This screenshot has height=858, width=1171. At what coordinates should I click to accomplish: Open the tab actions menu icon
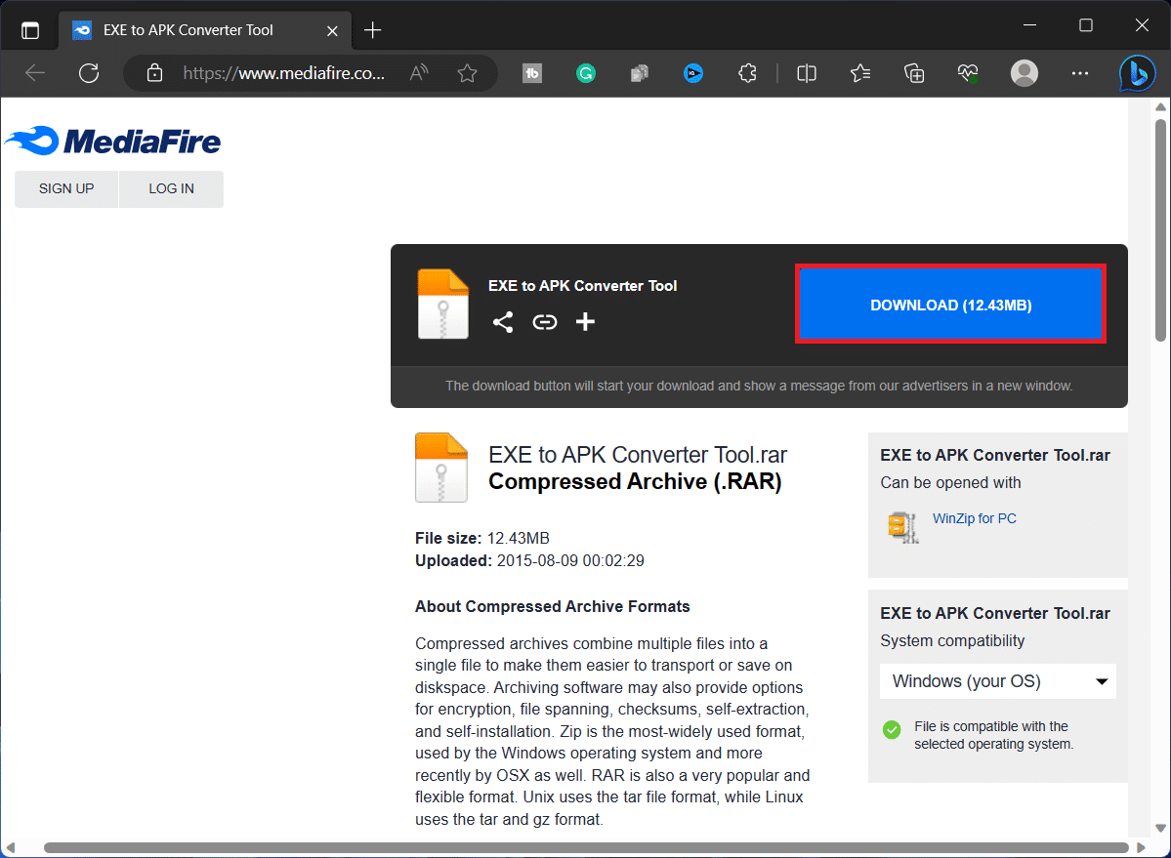point(30,30)
